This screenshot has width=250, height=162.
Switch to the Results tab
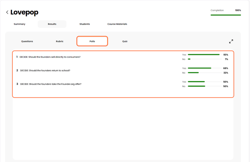pos(52,24)
